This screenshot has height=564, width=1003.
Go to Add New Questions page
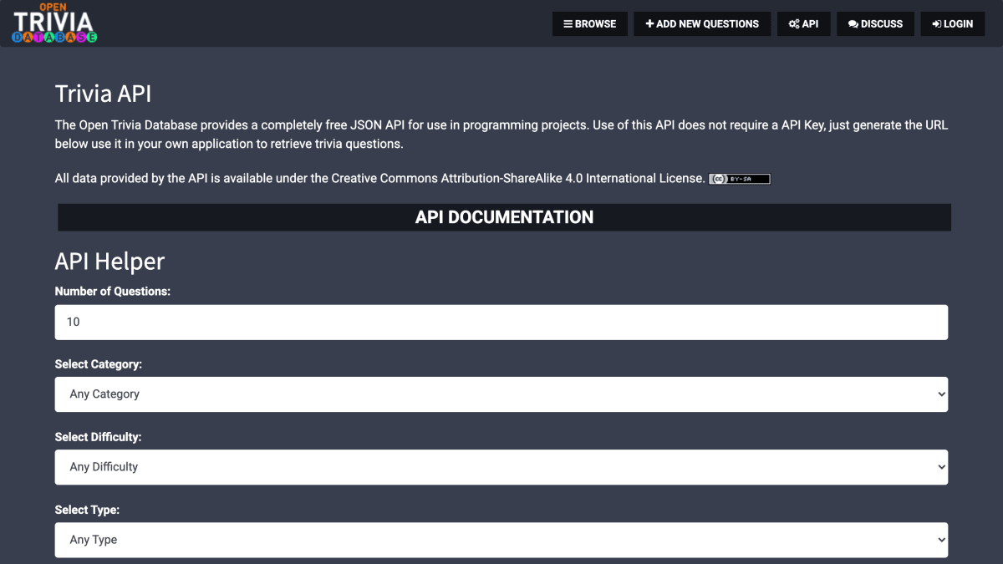[x=702, y=23]
